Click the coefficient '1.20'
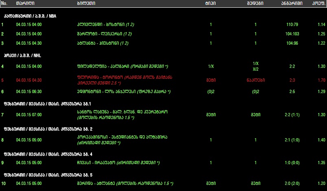This screenshot has width=327, height=191. [321, 184]
